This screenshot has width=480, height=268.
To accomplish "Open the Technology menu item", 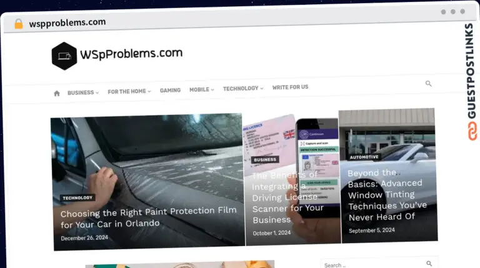I will point(241,89).
